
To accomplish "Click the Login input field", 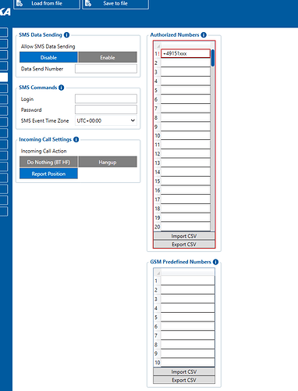I will point(106,99).
